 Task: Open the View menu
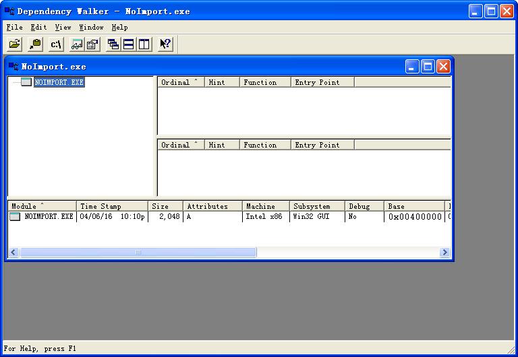tap(63, 27)
